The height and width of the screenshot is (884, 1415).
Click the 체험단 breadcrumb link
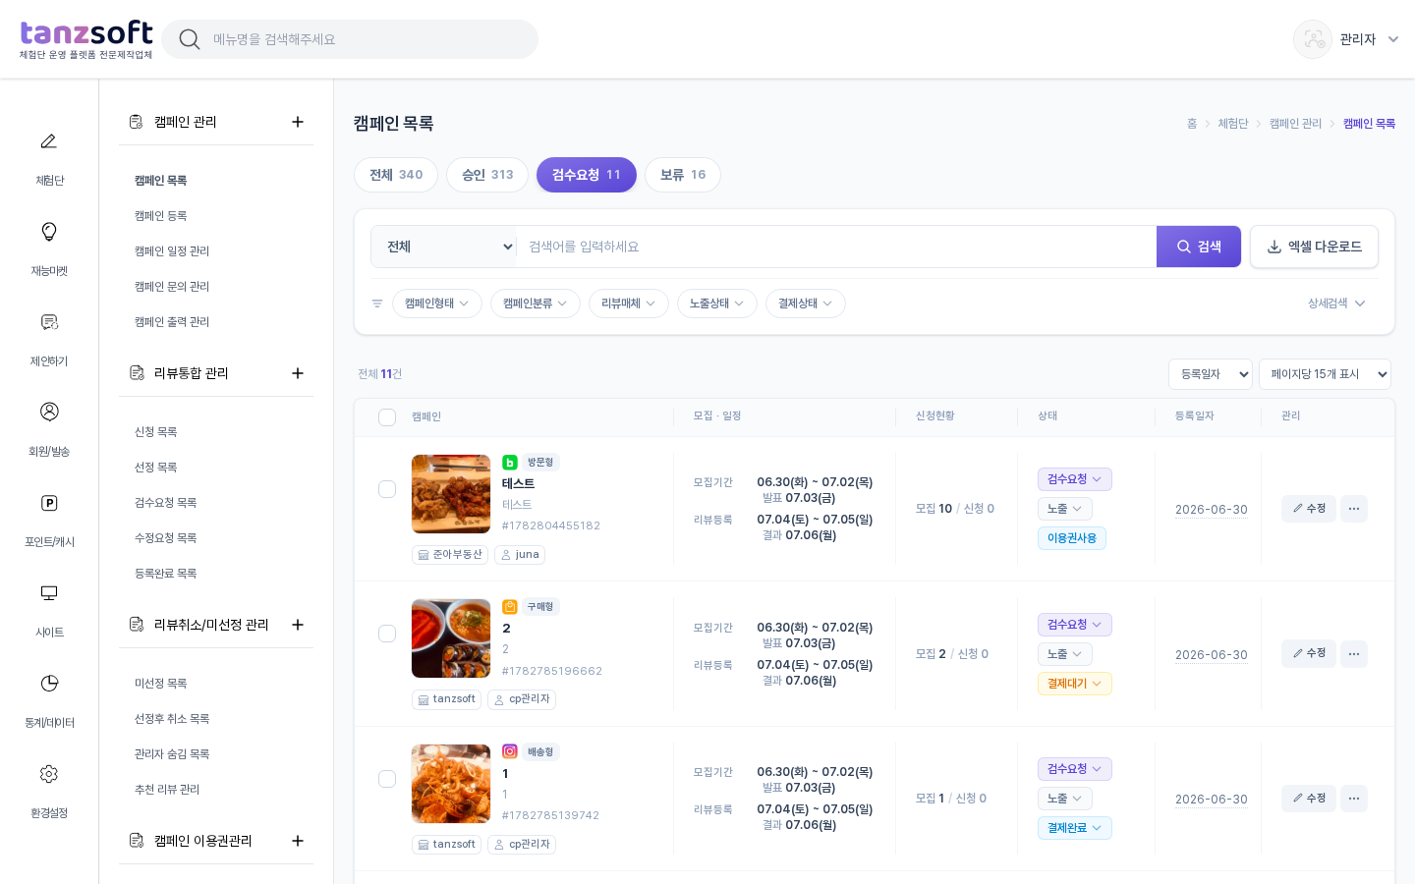point(1233,124)
